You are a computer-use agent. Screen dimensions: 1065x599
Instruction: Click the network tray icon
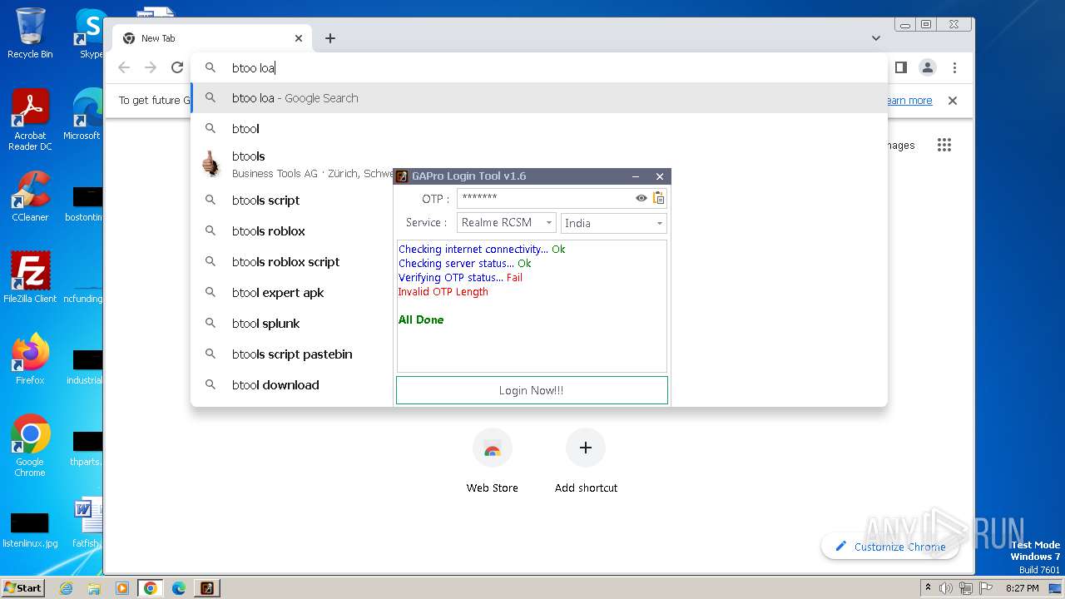pyautogui.click(x=966, y=588)
